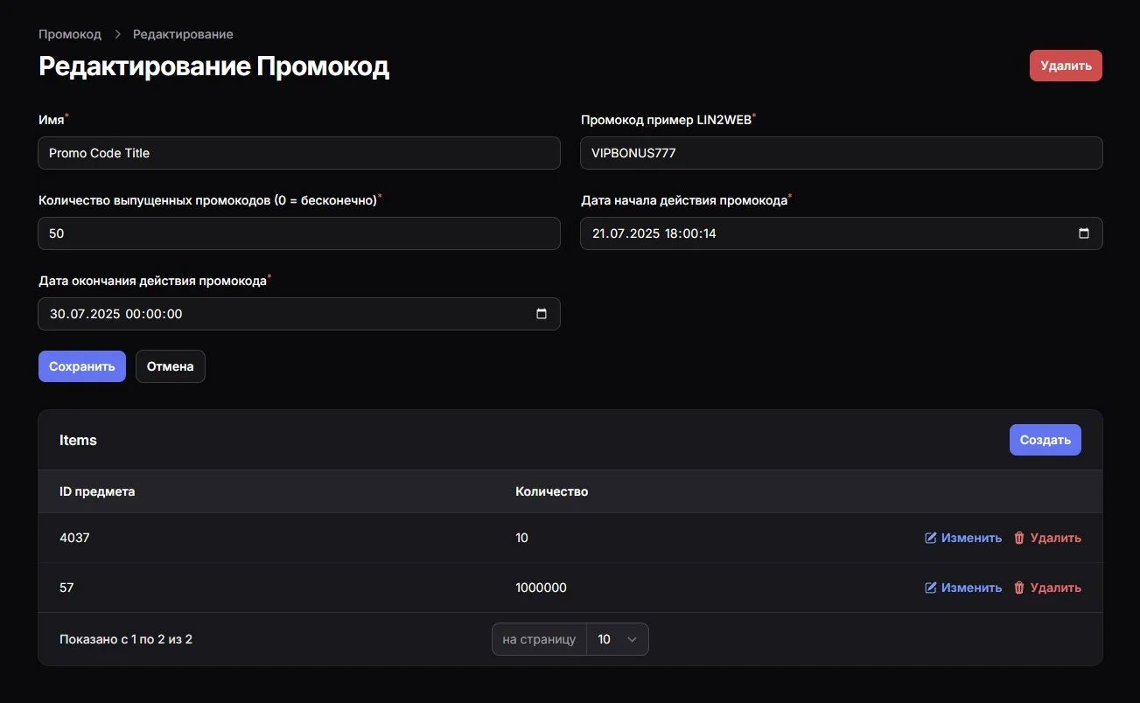Focus the Имя field with Promo Code Title
The image size is (1140, 703).
pos(299,153)
